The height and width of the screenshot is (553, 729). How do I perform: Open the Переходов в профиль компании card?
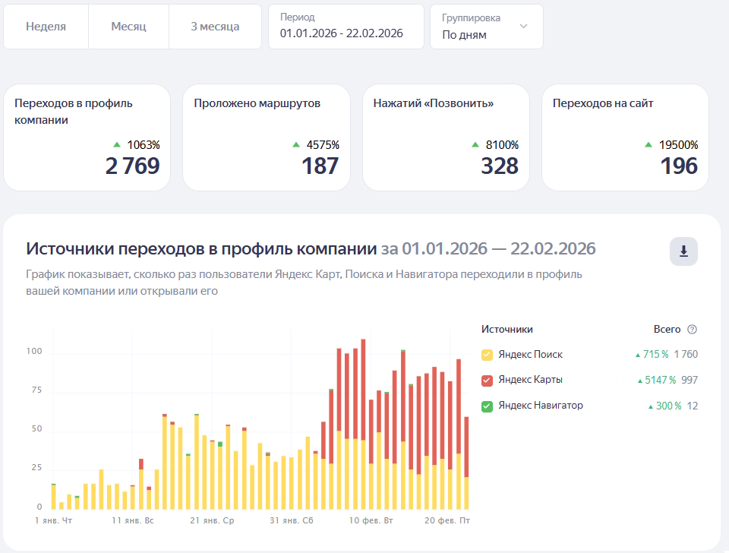click(87, 137)
